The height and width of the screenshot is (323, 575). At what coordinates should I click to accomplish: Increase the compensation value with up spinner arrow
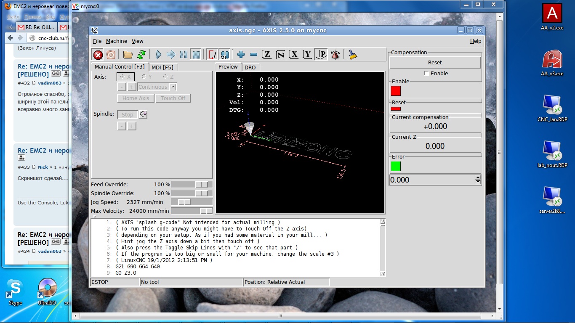pyautogui.click(x=478, y=178)
